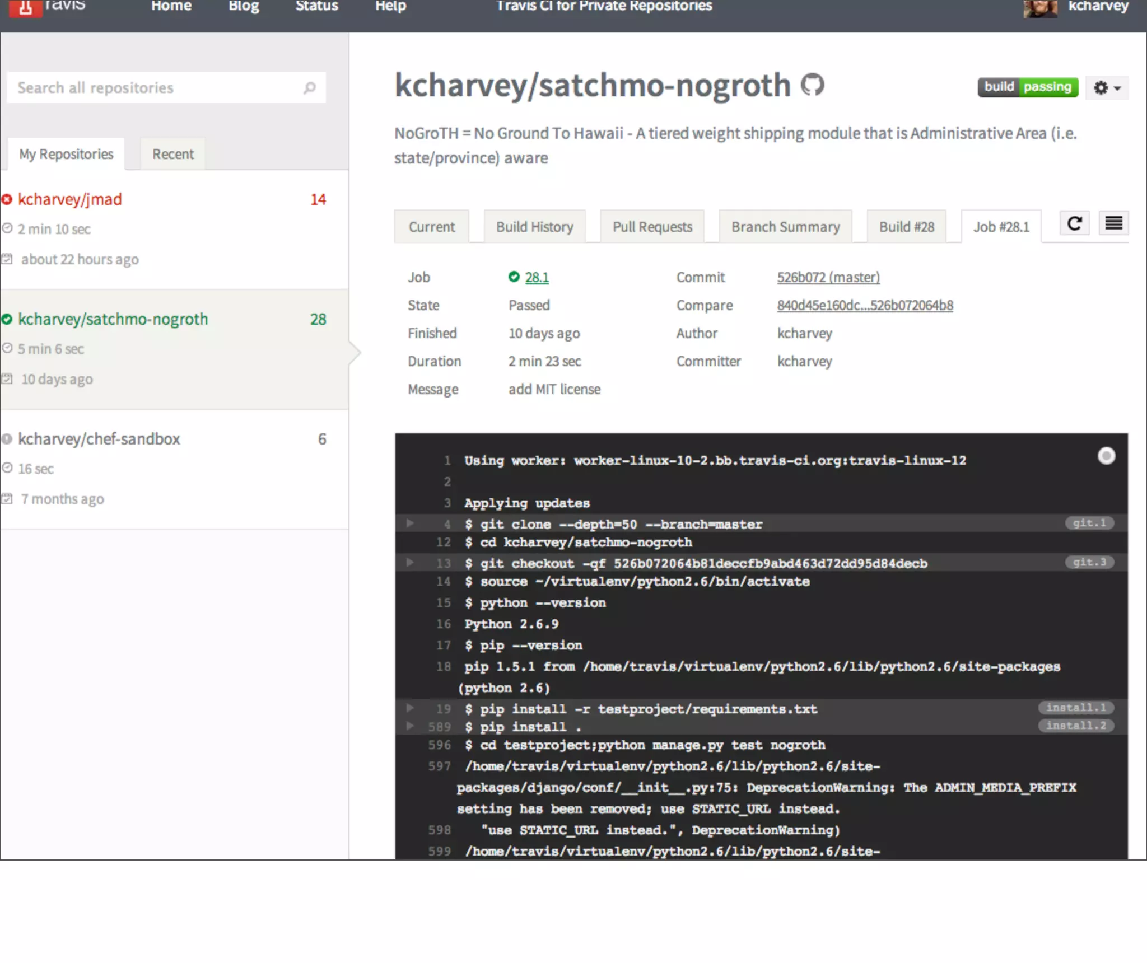
Task: Open the Blog menu item
Action: click(x=244, y=6)
